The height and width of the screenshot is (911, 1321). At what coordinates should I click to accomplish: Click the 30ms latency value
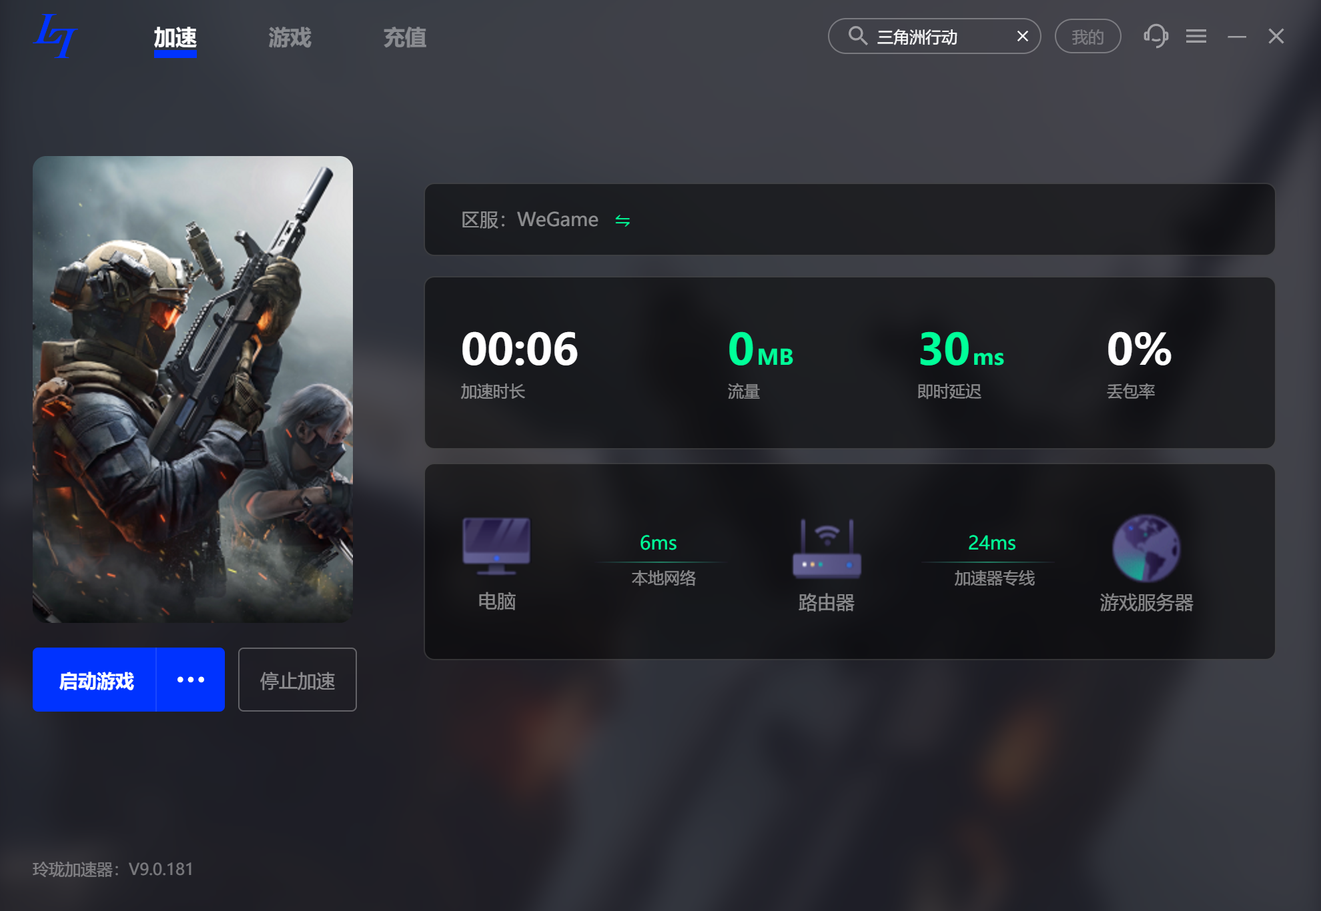[x=961, y=349]
